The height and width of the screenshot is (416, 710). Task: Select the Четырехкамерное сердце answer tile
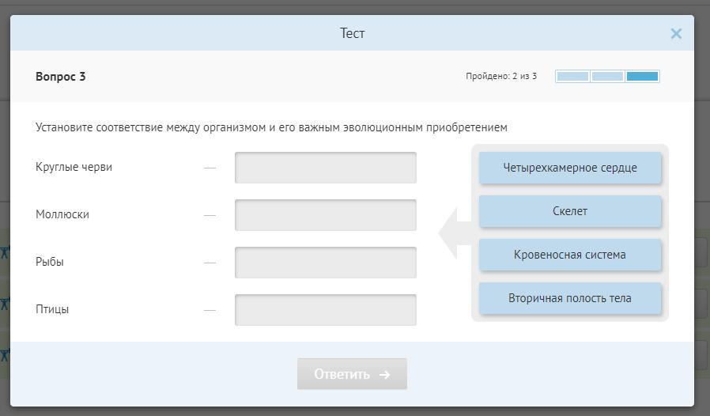point(570,168)
